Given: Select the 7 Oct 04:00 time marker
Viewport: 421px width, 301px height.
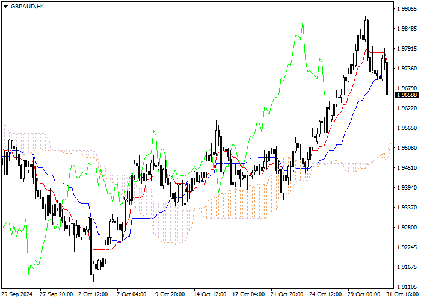Looking at the screenshot, I should tap(132, 294).
